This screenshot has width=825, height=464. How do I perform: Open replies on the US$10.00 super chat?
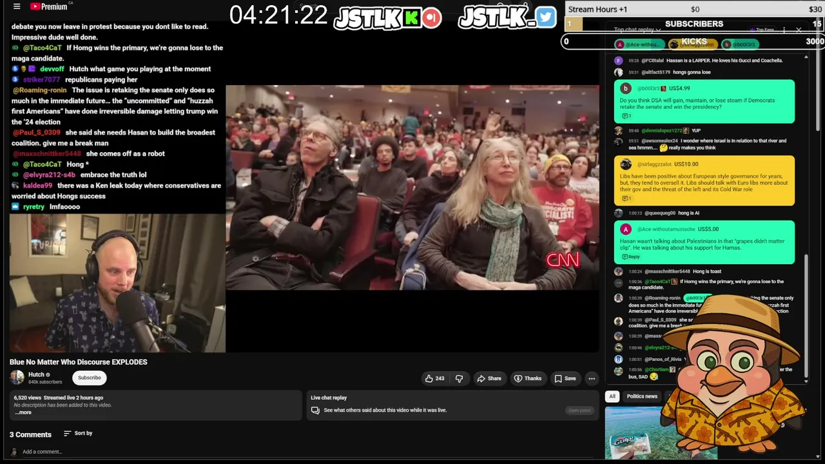[626, 198]
